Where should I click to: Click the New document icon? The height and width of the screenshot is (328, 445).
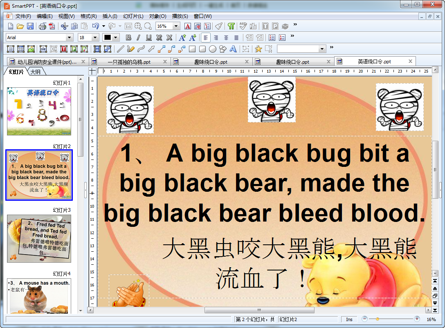pos(11,27)
